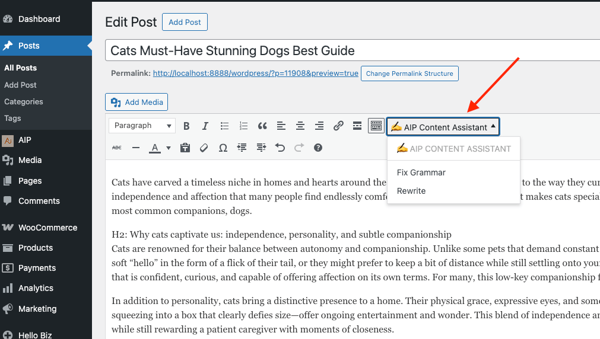Collapse the AIP Content Assistant dropdown

443,126
